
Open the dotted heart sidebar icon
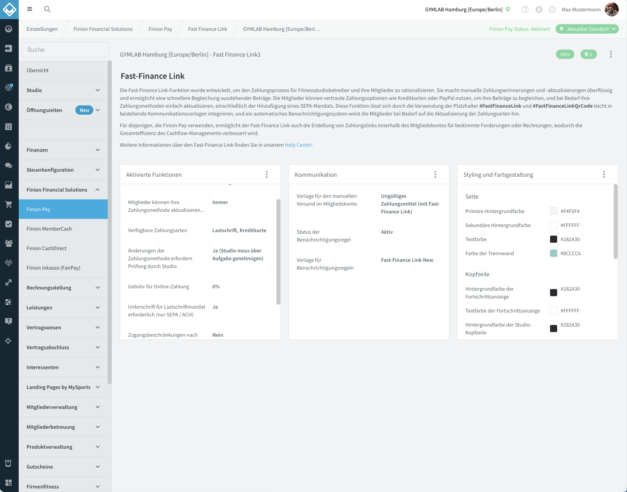(9, 263)
